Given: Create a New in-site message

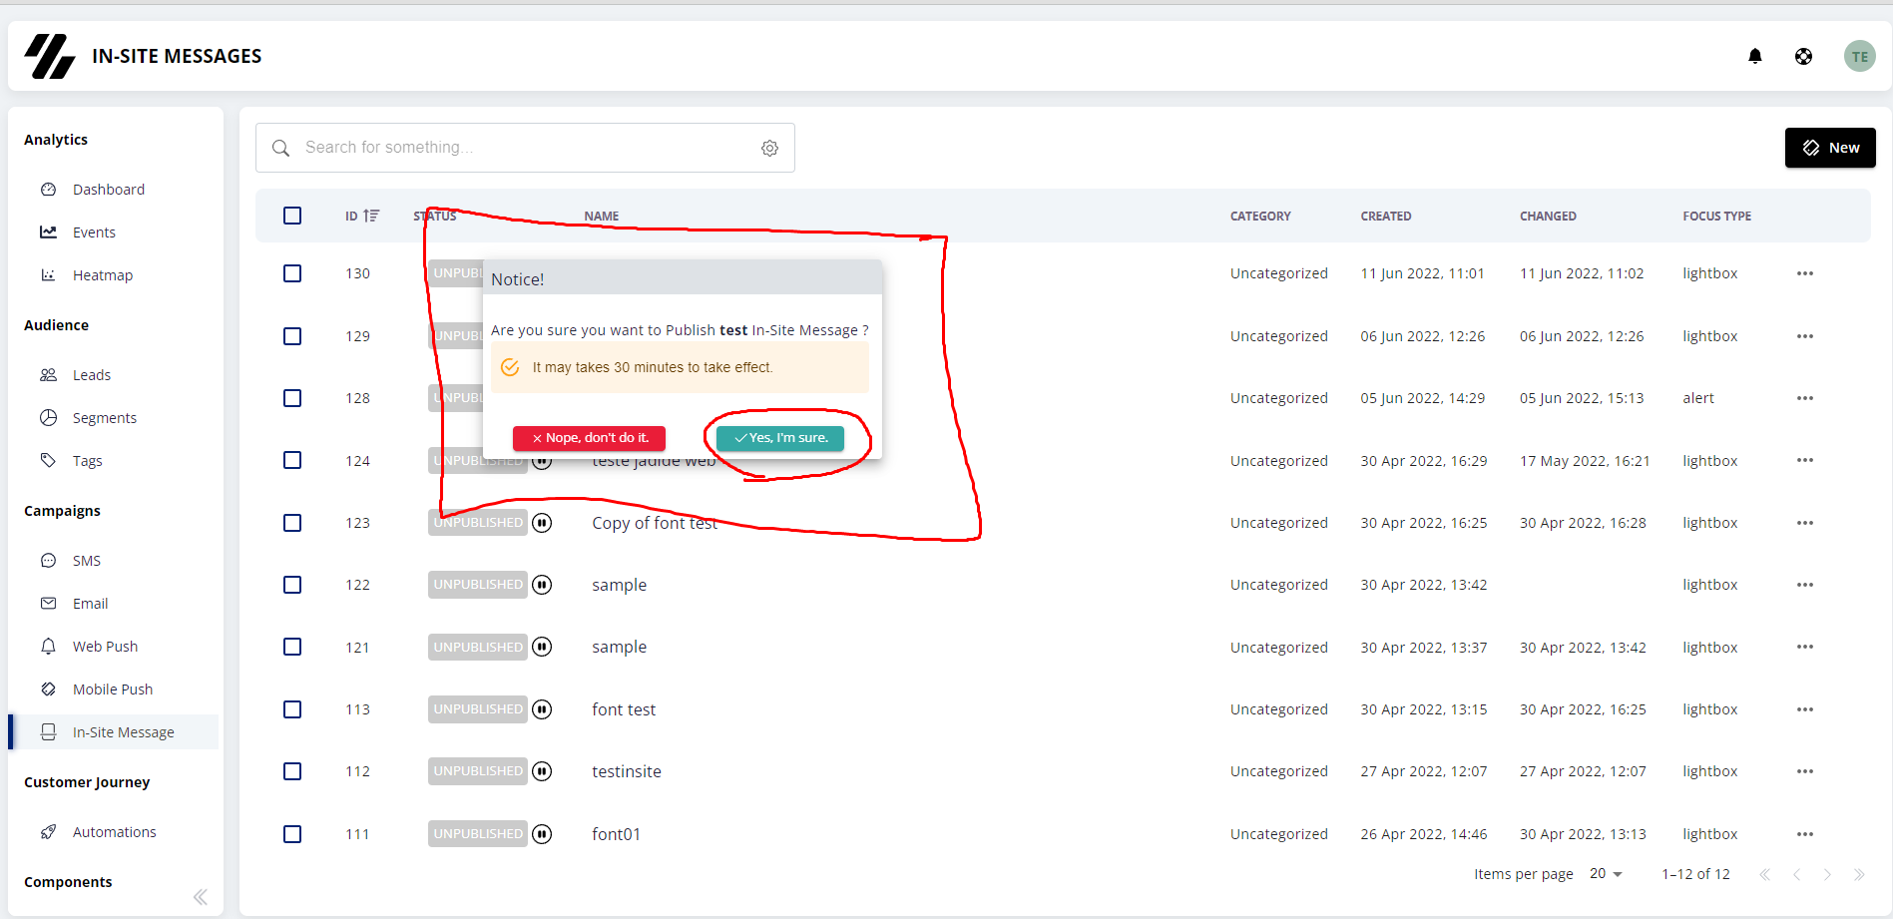Looking at the screenshot, I should tap(1830, 148).
